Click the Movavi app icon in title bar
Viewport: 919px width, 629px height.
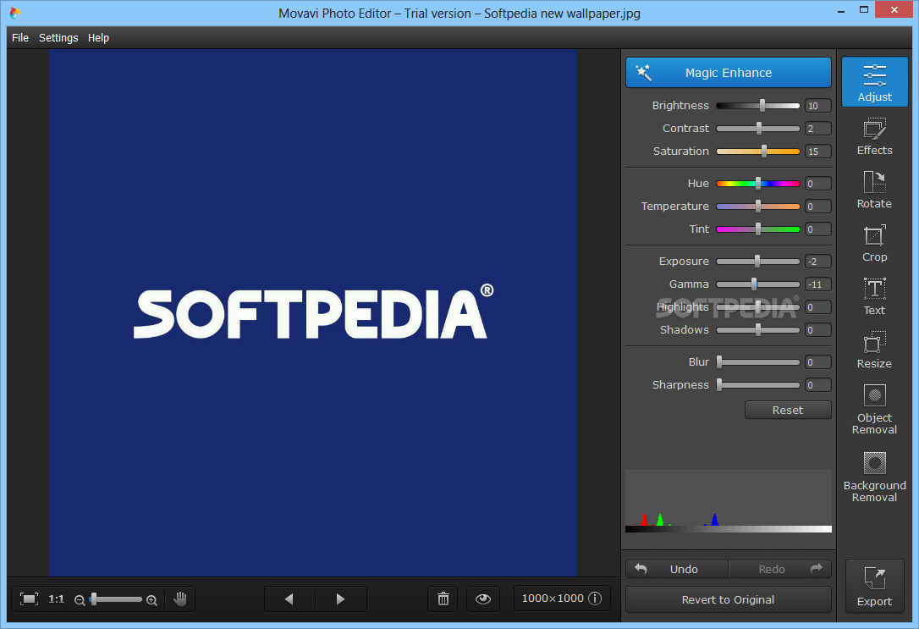tap(15, 13)
